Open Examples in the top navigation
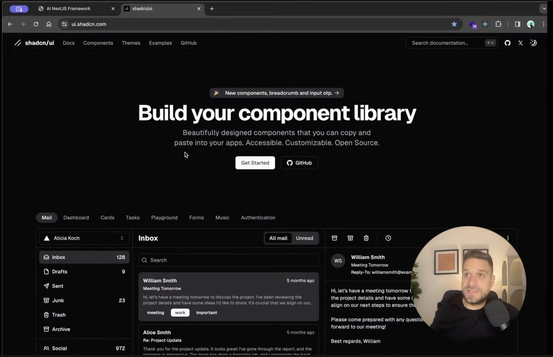Image resolution: width=553 pixels, height=357 pixels. click(160, 43)
